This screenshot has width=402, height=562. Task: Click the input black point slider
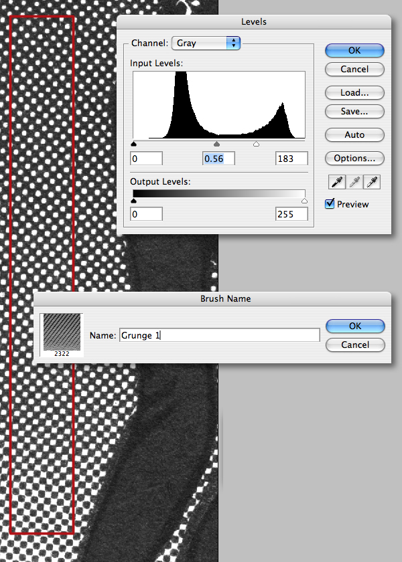[134, 144]
